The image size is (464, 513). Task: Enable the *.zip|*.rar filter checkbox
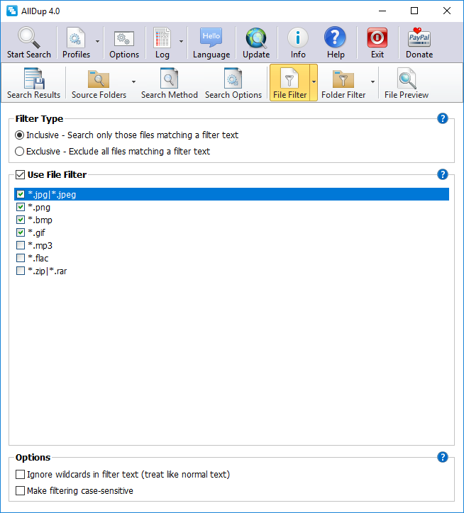click(x=21, y=271)
